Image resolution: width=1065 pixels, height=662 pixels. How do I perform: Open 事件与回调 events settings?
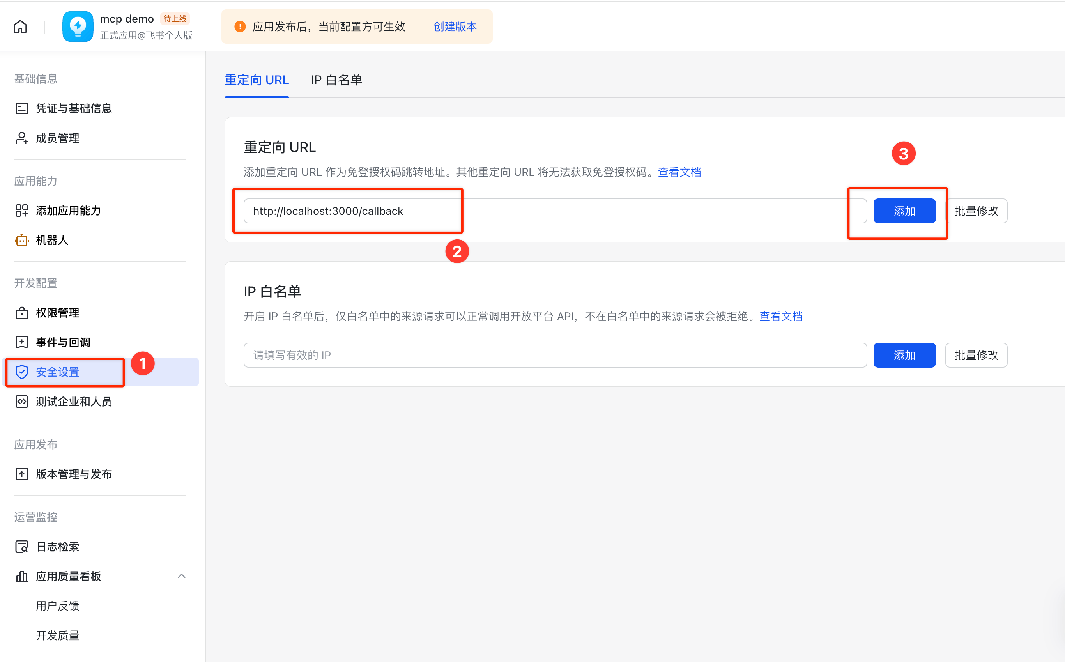(63, 342)
